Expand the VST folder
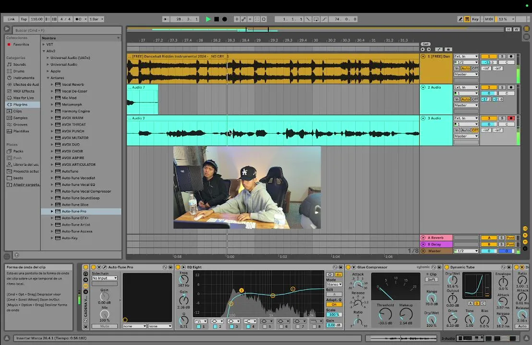The image size is (532, 345). (x=43, y=45)
